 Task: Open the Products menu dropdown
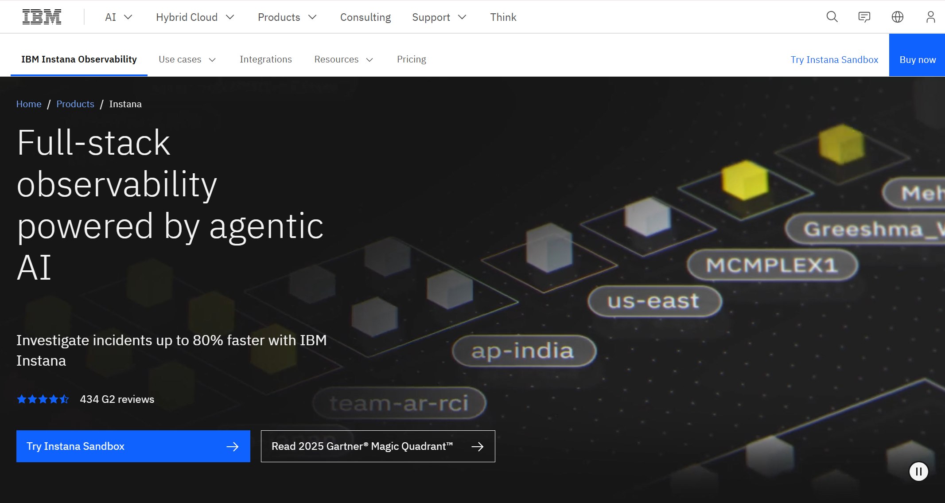[x=287, y=17]
